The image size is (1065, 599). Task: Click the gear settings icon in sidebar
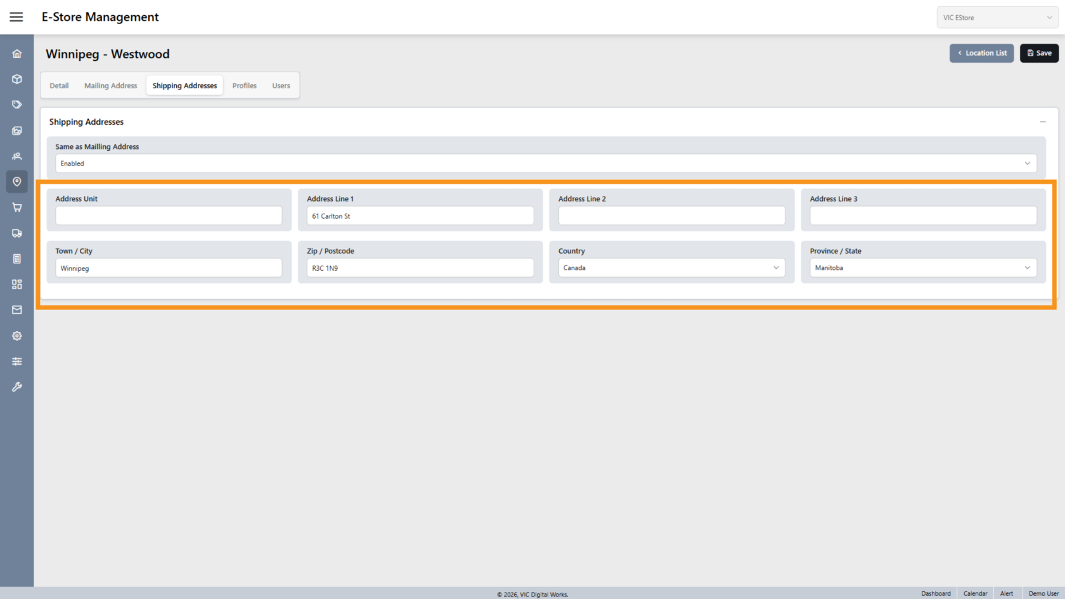[17, 336]
